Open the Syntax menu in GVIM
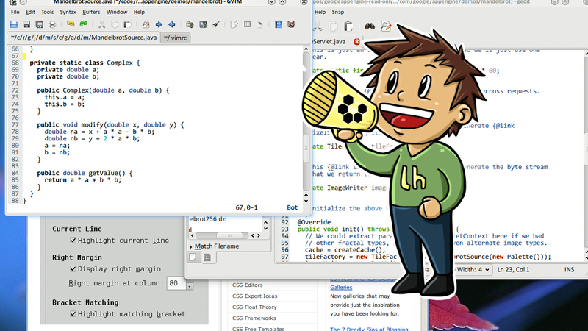The image size is (588, 331). click(68, 12)
